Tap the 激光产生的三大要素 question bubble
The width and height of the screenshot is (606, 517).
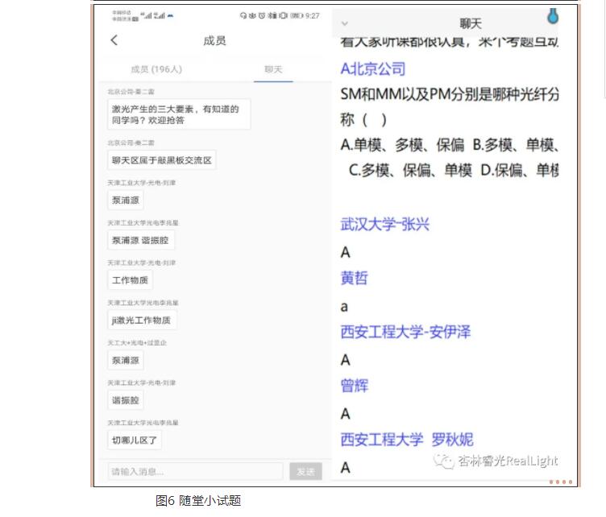click(x=178, y=114)
